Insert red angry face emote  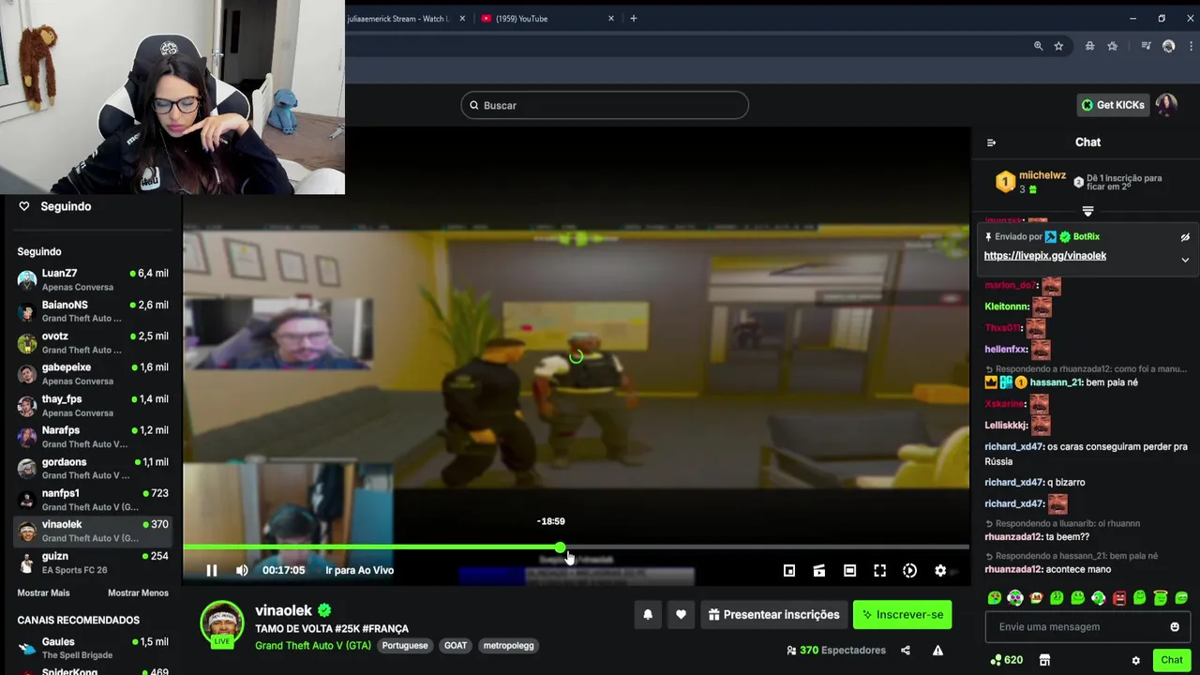(1119, 598)
